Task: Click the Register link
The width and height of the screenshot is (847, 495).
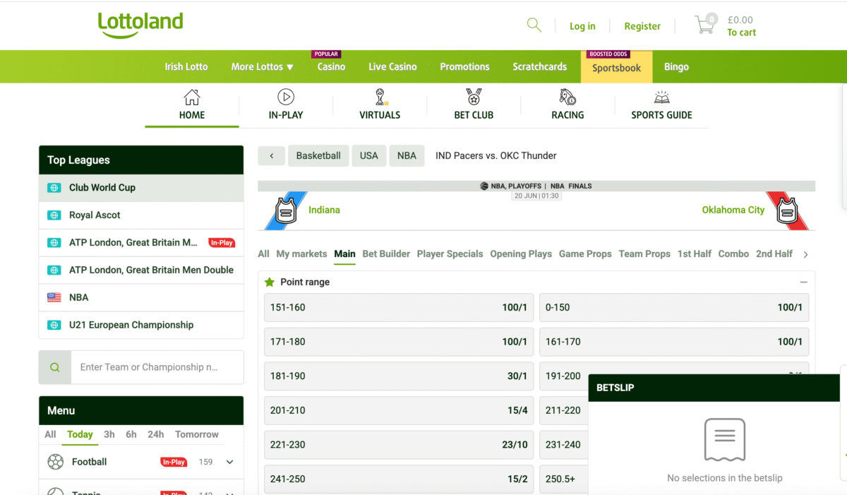Action: point(642,26)
